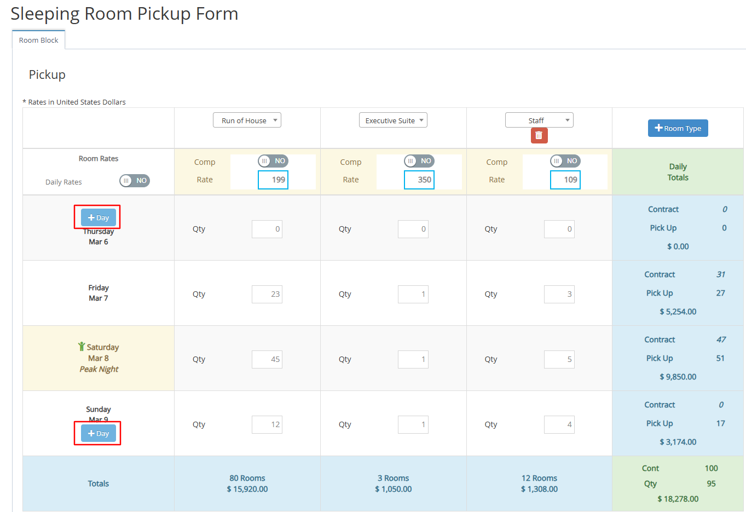The height and width of the screenshot is (512, 746).
Task: Add a day after Sunday Mar 9
Action: pyautogui.click(x=99, y=433)
